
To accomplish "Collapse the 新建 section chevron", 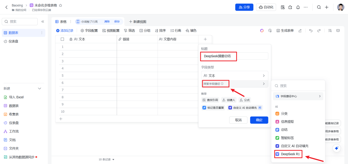I will click(x=40, y=88).
